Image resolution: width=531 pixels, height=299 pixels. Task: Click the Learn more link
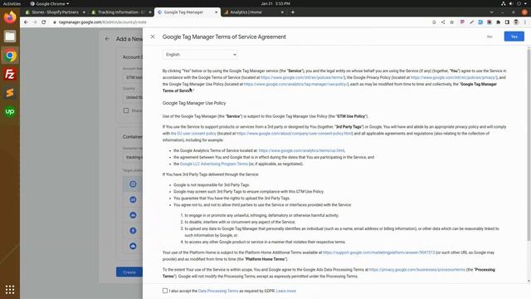(285, 291)
